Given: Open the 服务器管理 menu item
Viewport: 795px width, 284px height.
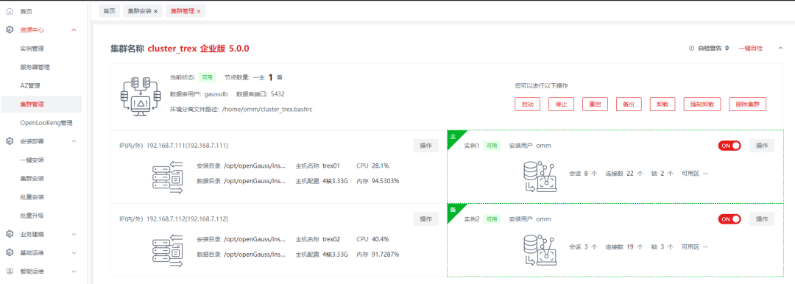Looking at the screenshot, I should pyautogui.click(x=35, y=67).
